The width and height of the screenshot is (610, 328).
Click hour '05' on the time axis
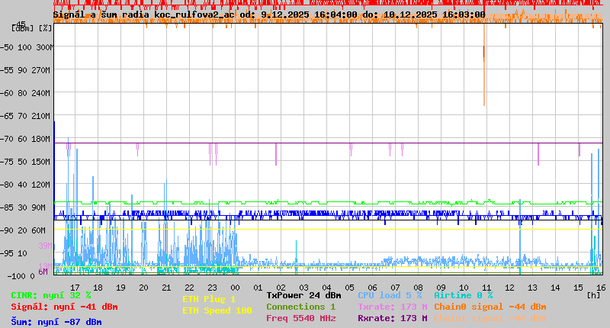[x=349, y=288]
